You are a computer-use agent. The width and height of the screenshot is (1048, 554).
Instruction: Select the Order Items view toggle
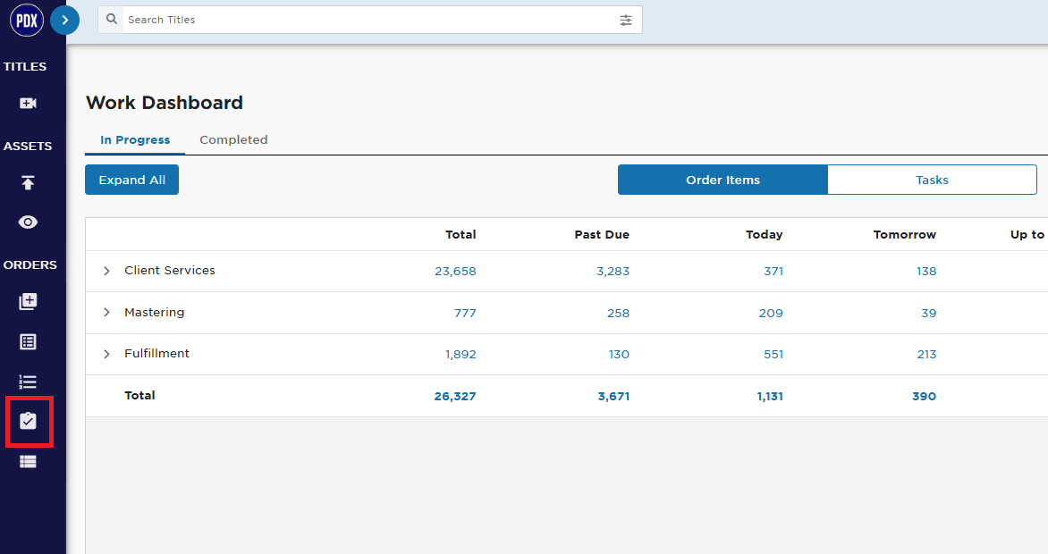(723, 180)
